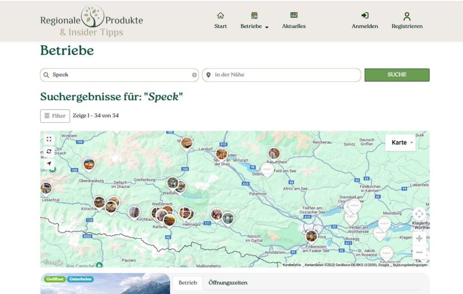
Task: Open the Filter options panel
Action: click(x=55, y=116)
